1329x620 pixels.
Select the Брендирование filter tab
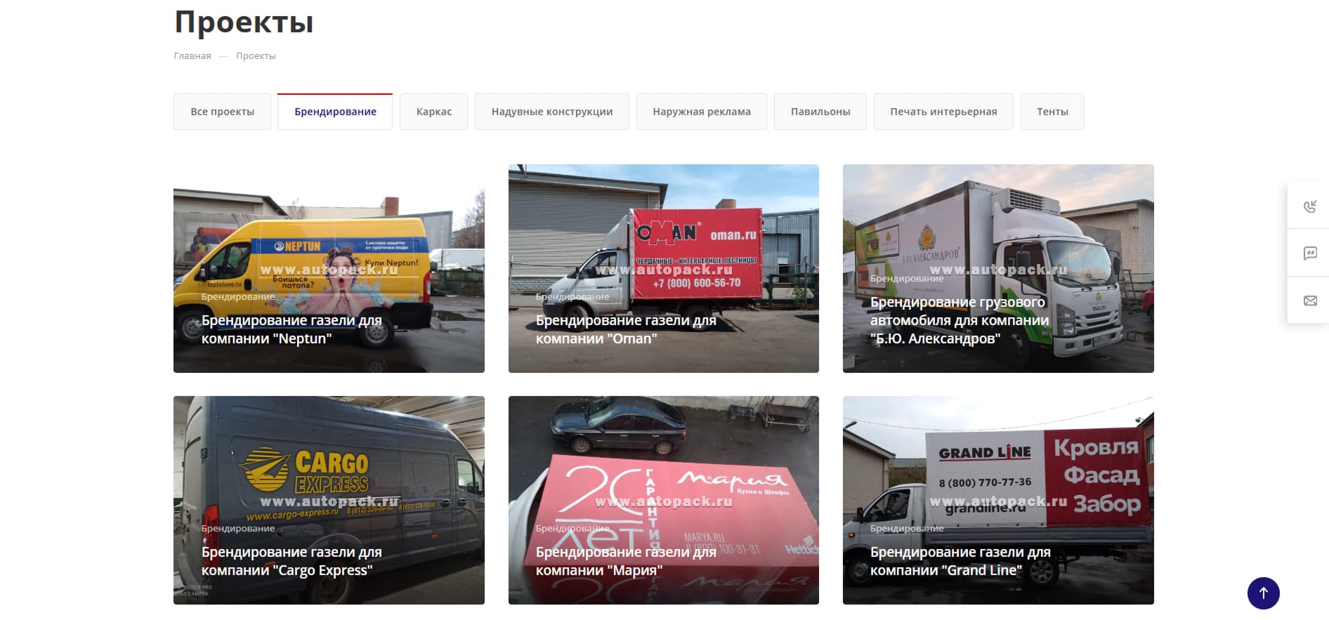point(335,112)
